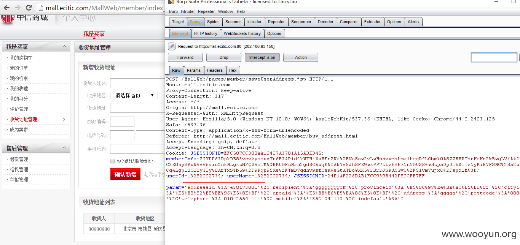This screenshot has height=245, width=520.
Task: Click the browser forward arrow
Action: (18, 8)
